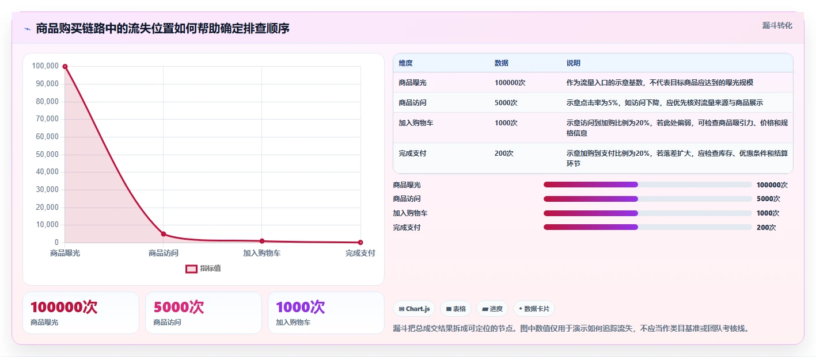Click the 说明 column header
Screen dimensions: 816x357
[574, 63]
